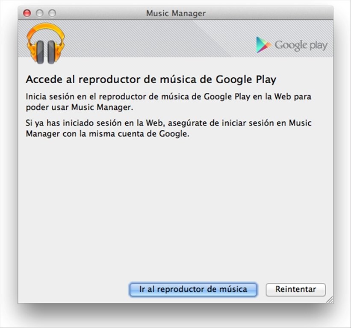Image resolution: width=351 pixels, height=328 pixels.
Task: Click the empty title bar right of title
Action: pyautogui.click(x=268, y=13)
